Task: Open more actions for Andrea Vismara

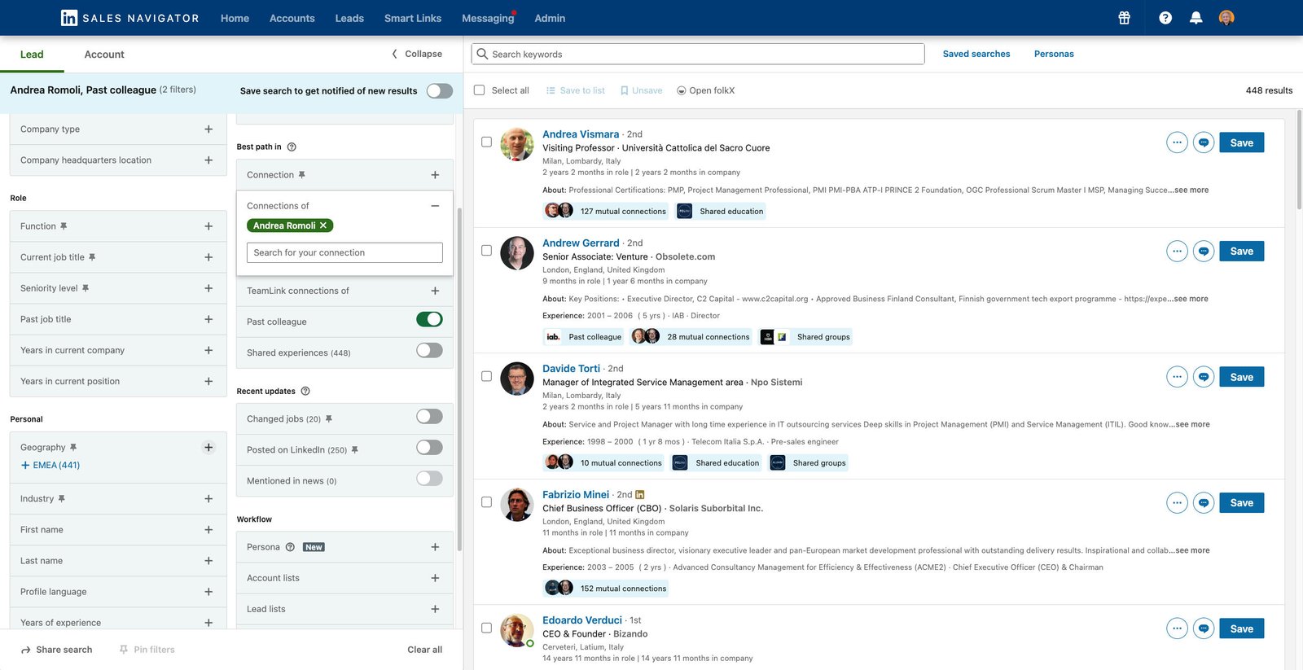Action: click(1177, 142)
